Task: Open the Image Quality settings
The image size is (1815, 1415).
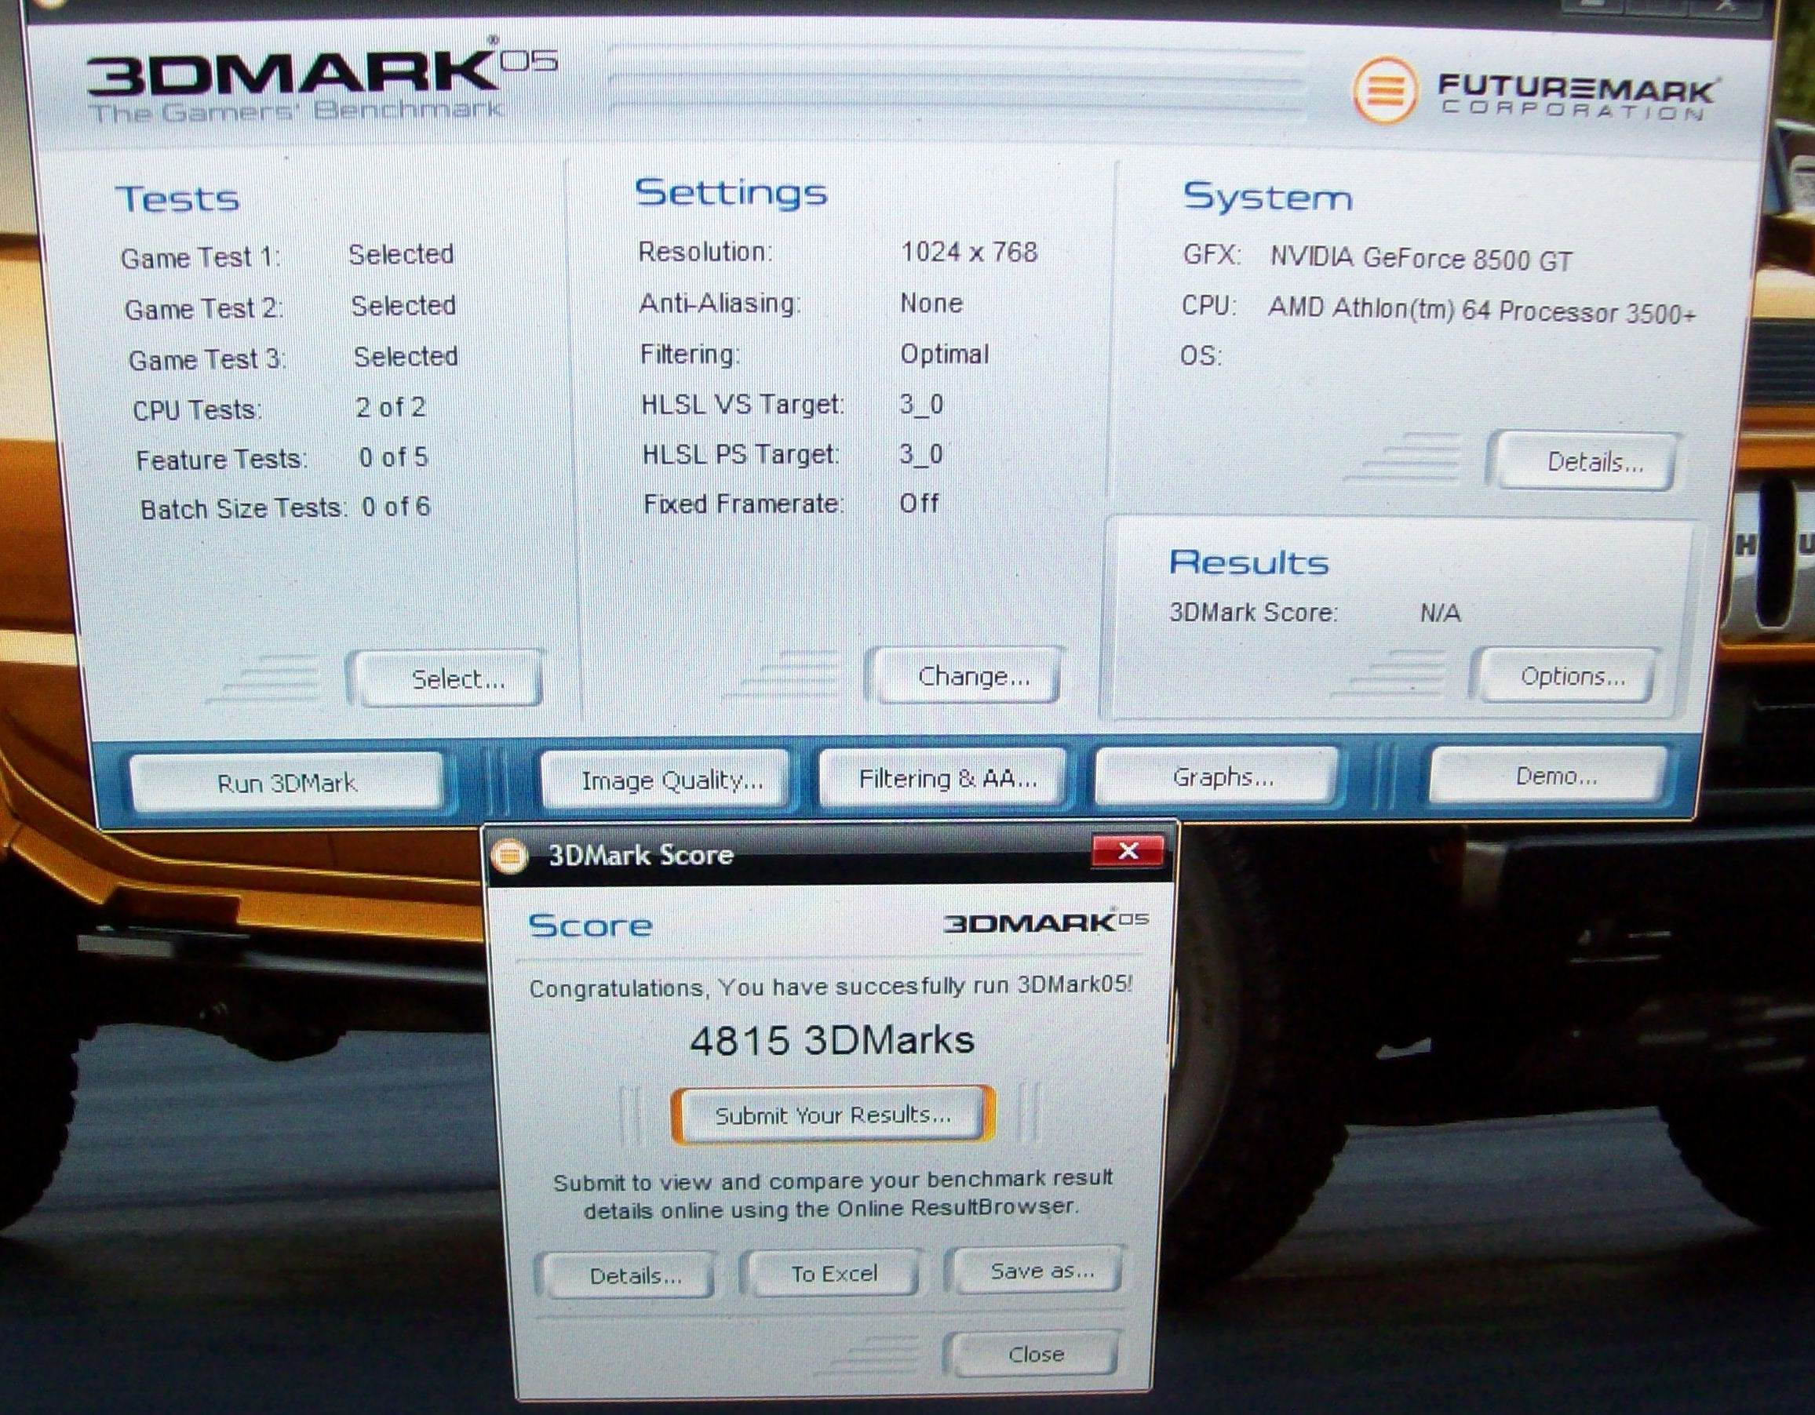Action: (670, 780)
